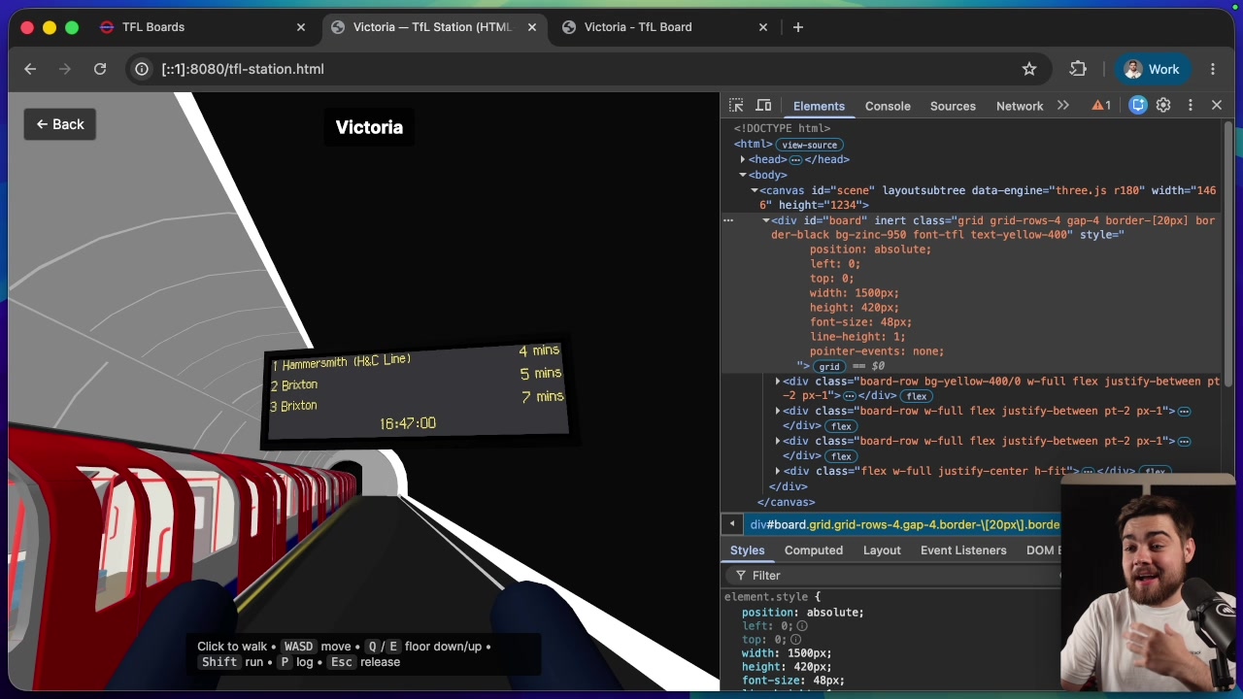Click the view-source link badge
1243x699 pixels.
[x=809, y=145]
